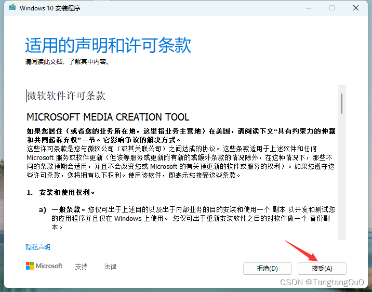
Task: Click the 微软软件许可条款 heading in the license text
Action: 66,96
